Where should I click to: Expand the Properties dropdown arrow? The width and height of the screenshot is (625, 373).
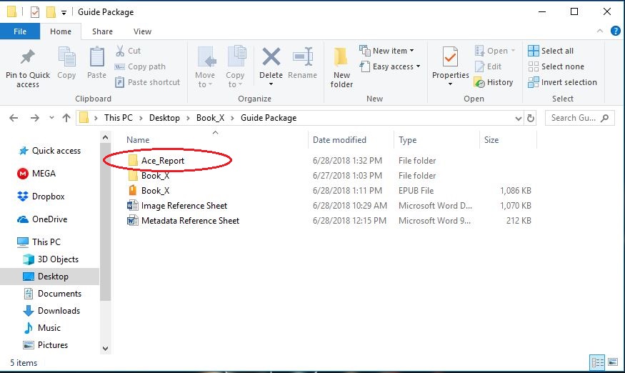coord(451,84)
